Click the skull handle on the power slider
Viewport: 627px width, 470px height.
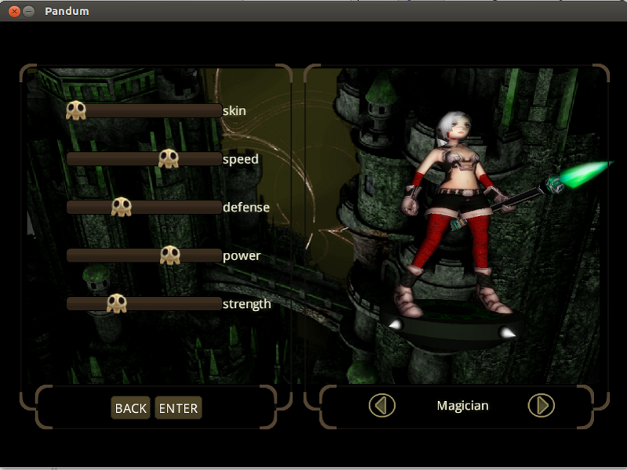pos(169,255)
